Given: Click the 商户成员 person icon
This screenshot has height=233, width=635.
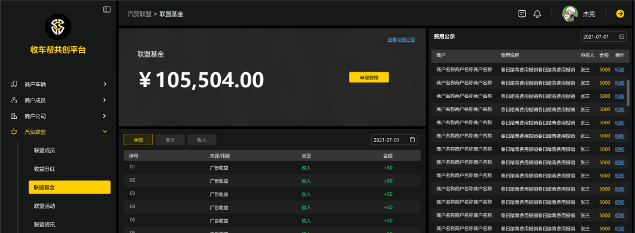Looking at the screenshot, I should tap(14, 100).
